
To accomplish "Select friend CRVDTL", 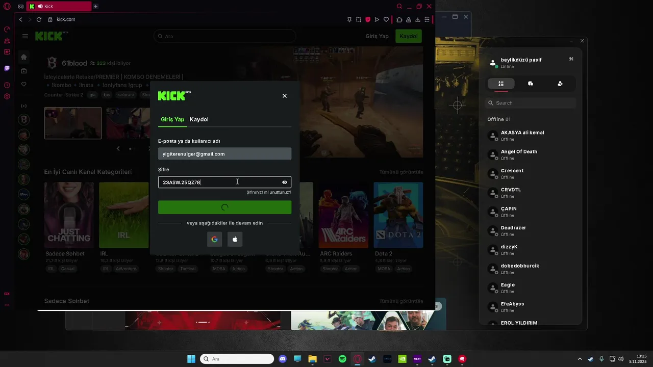I will click(531, 193).
